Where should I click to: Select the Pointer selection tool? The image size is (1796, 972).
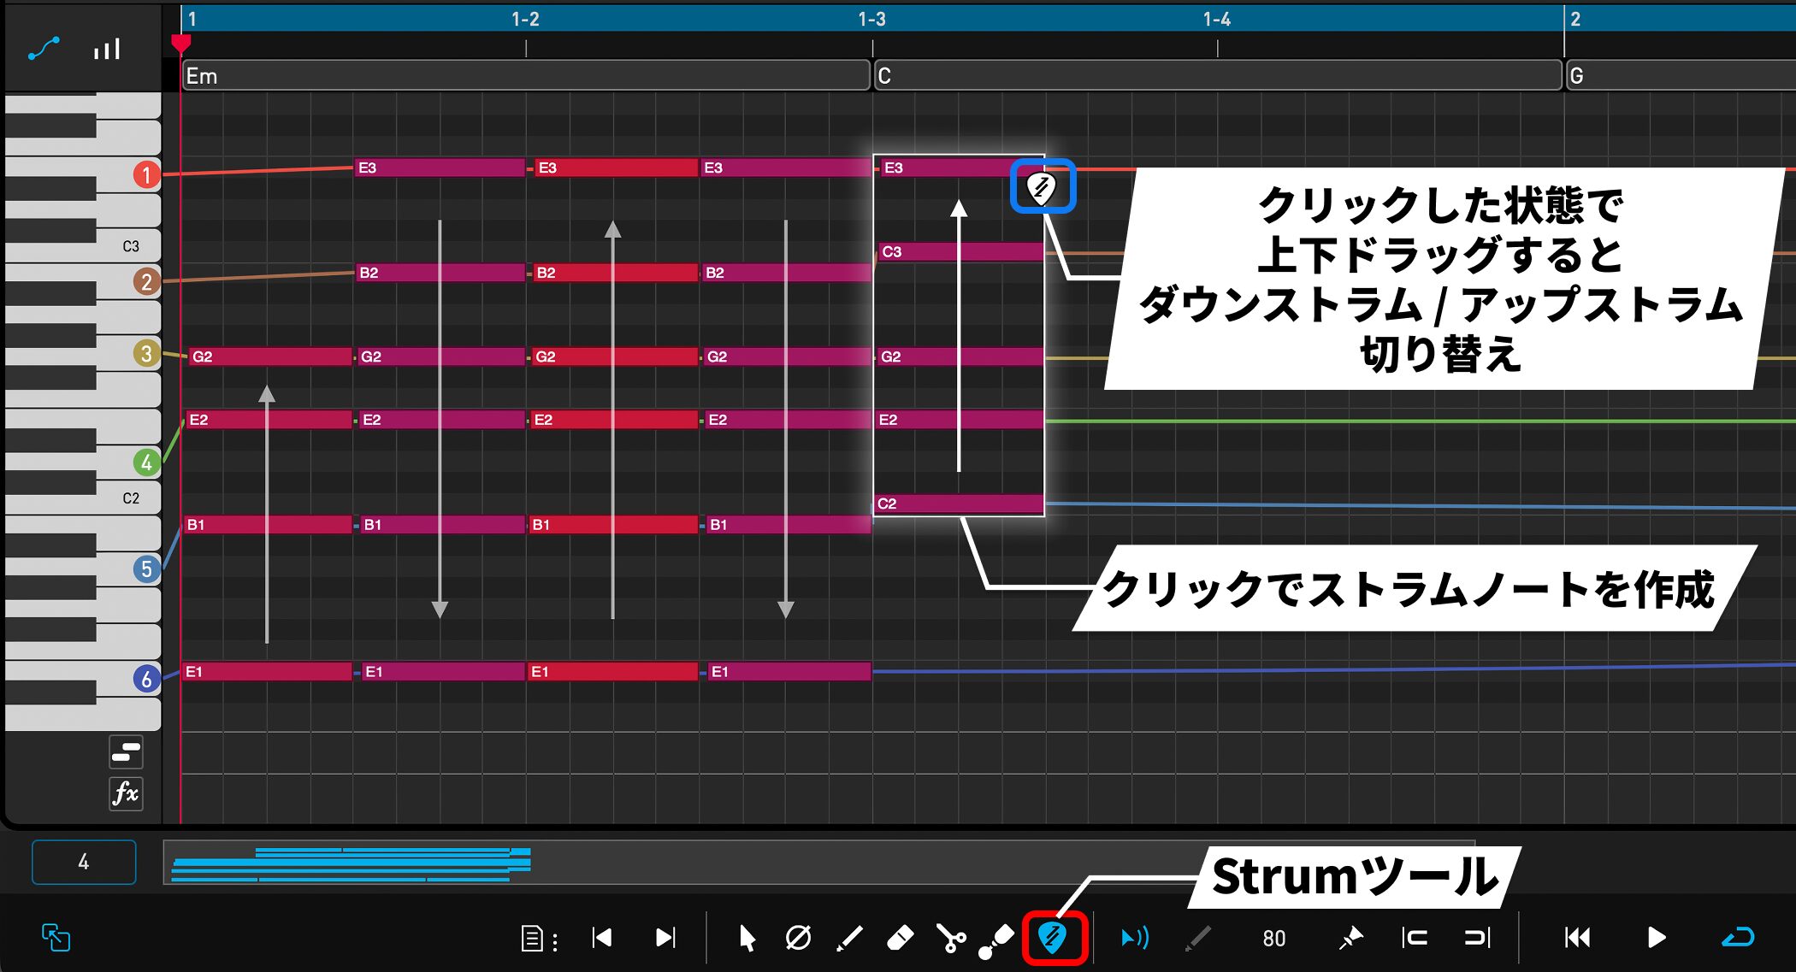click(747, 938)
